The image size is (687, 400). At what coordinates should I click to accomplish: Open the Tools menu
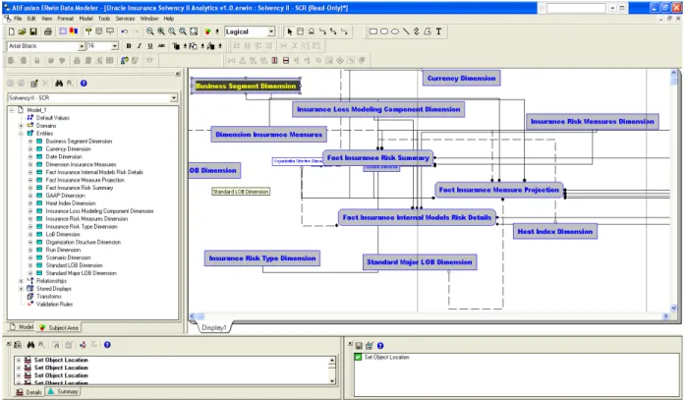click(104, 19)
